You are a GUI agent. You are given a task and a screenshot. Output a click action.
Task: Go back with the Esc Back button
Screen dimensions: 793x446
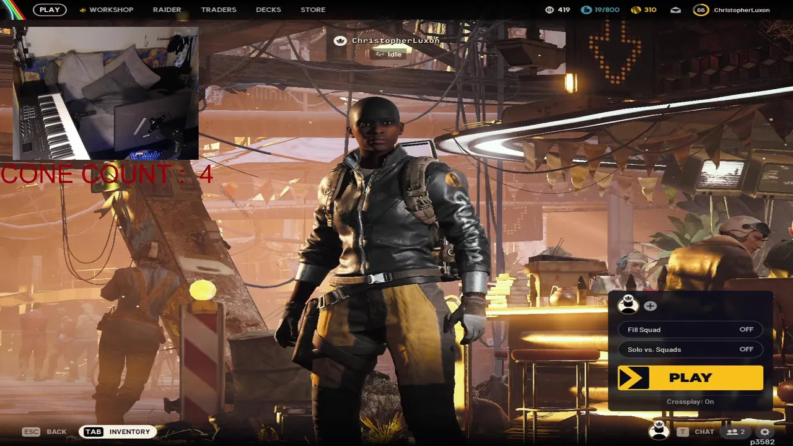pos(44,432)
